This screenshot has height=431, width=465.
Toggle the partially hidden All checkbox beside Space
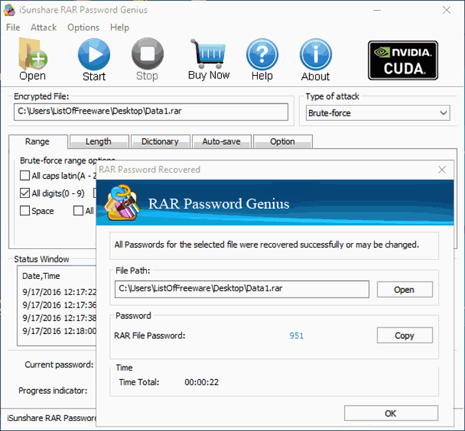click(x=78, y=211)
